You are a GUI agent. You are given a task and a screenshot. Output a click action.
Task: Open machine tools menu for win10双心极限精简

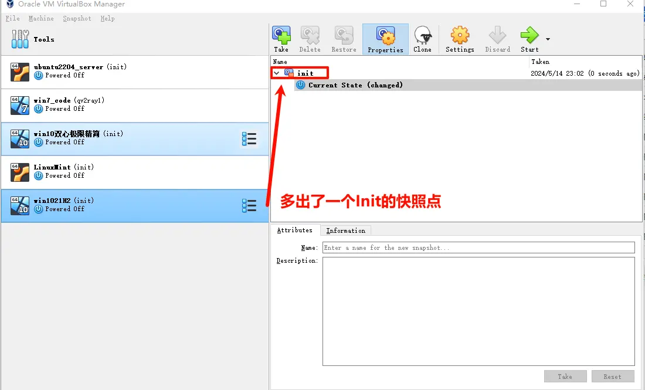[249, 138]
